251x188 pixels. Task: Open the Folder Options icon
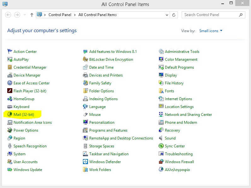pyautogui.click(x=85, y=91)
